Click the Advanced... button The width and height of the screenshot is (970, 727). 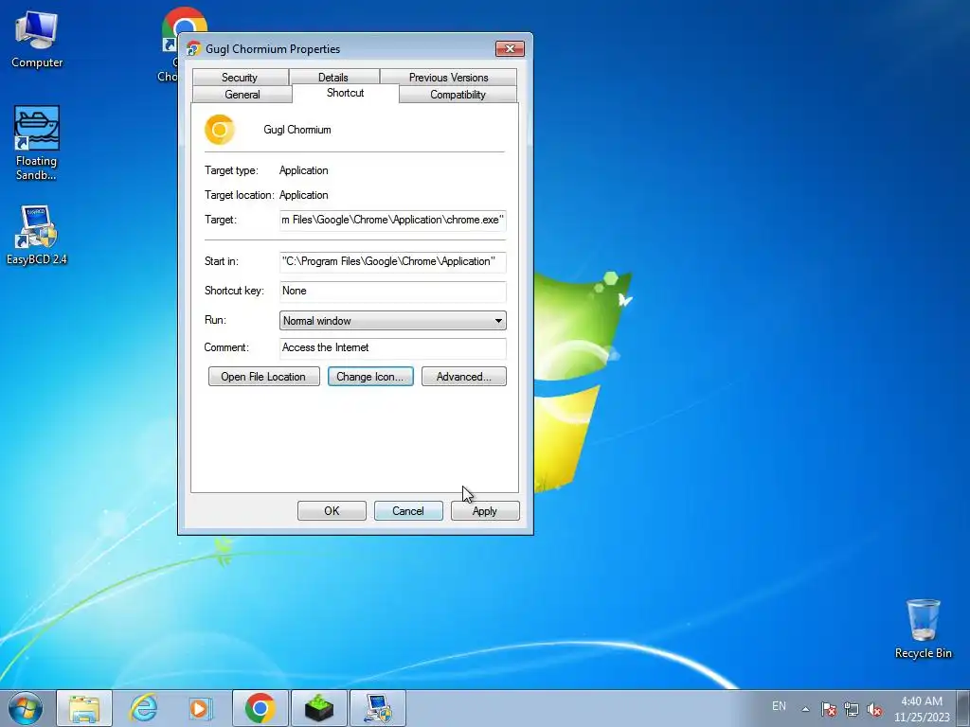click(x=463, y=377)
